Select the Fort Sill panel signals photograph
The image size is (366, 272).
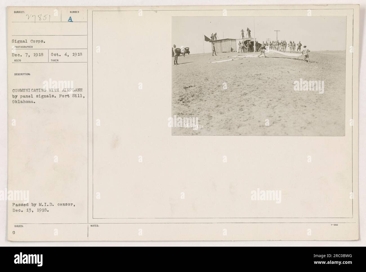click(x=258, y=76)
